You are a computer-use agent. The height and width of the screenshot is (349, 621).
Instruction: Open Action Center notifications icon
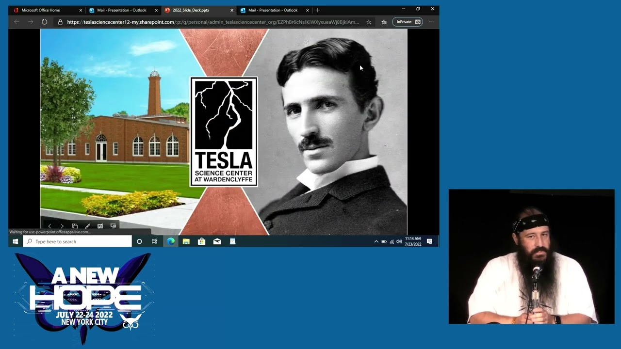pyautogui.click(x=429, y=241)
